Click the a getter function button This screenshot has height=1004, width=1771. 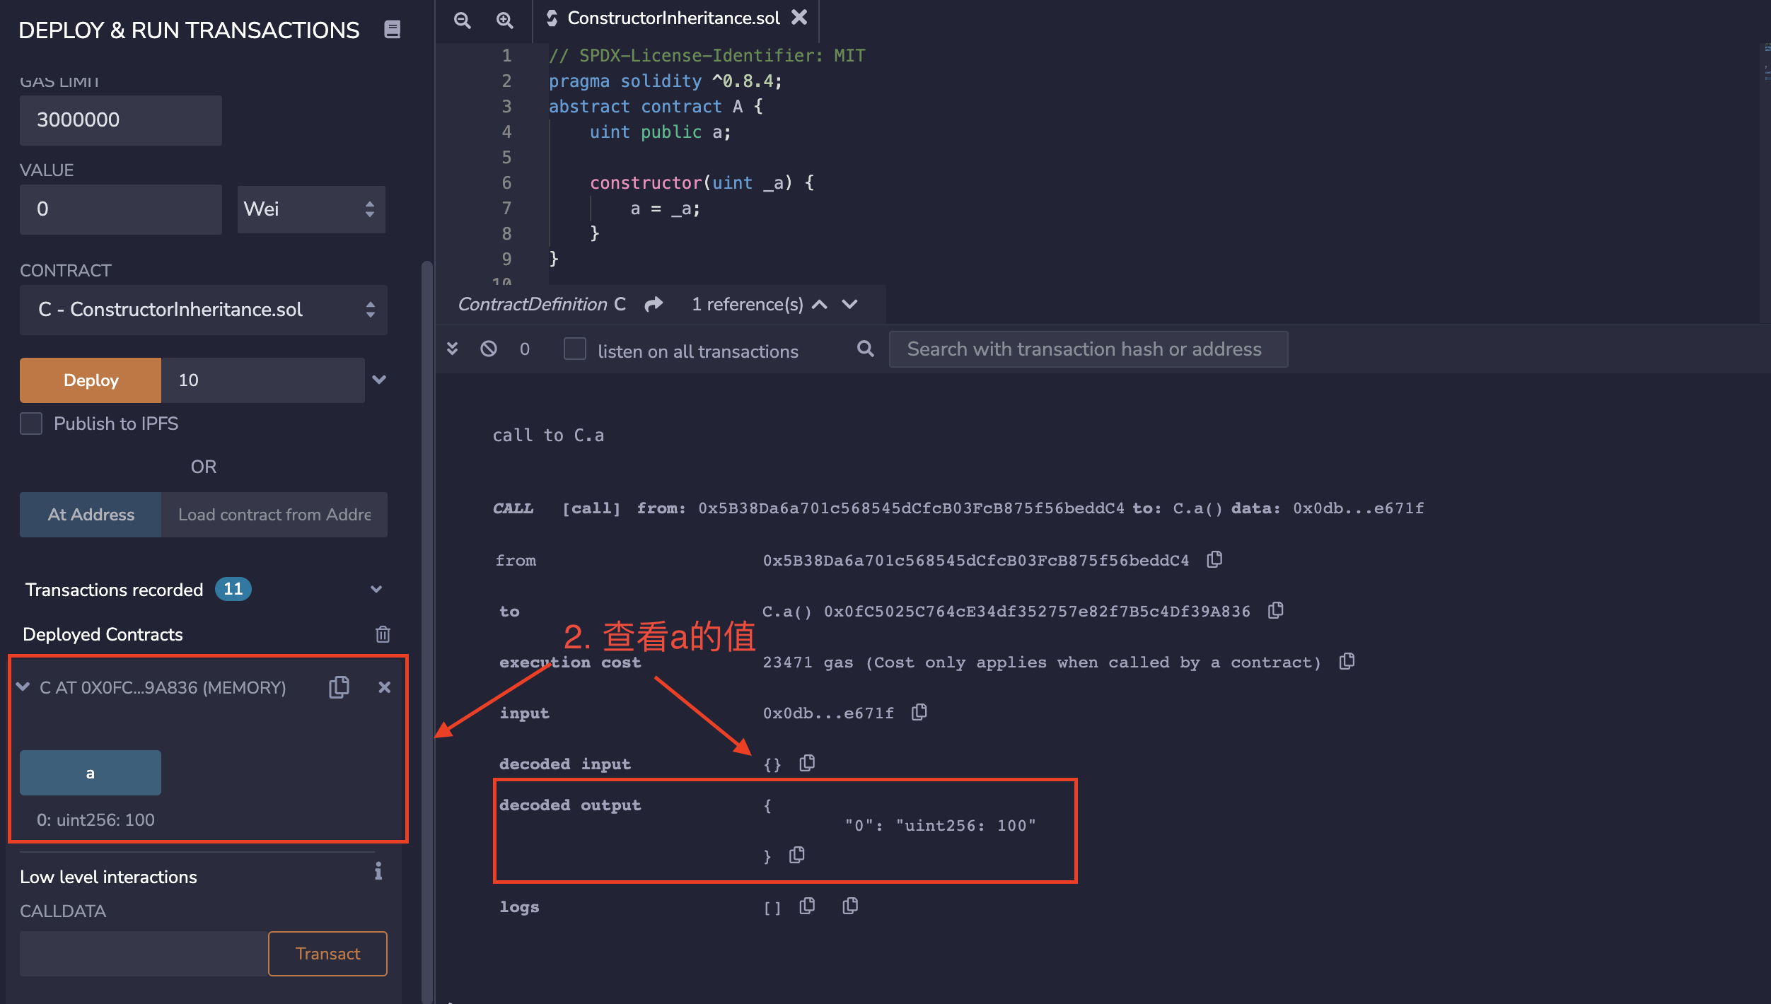(91, 773)
